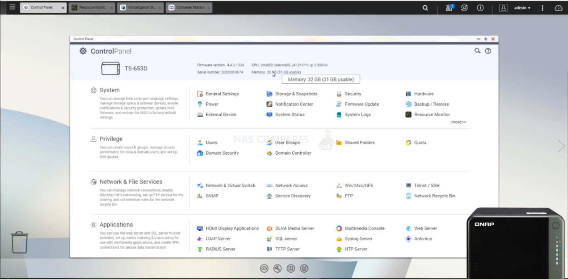Open Network Recycle Bin
The width and height of the screenshot is (568, 279).
click(430, 196)
